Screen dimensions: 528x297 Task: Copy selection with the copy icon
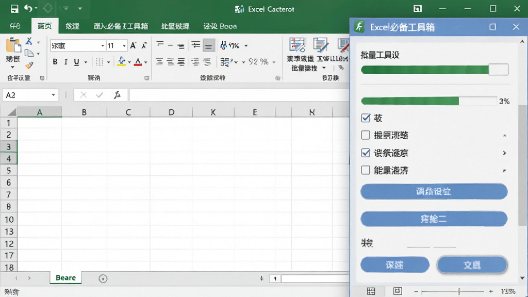pos(29,53)
